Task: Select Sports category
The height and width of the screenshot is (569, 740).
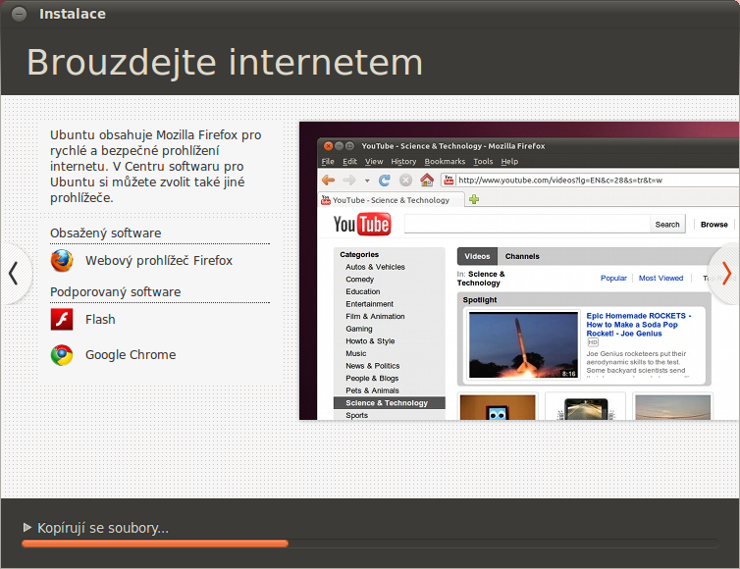Action: pyautogui.click(x=356, y=415)
